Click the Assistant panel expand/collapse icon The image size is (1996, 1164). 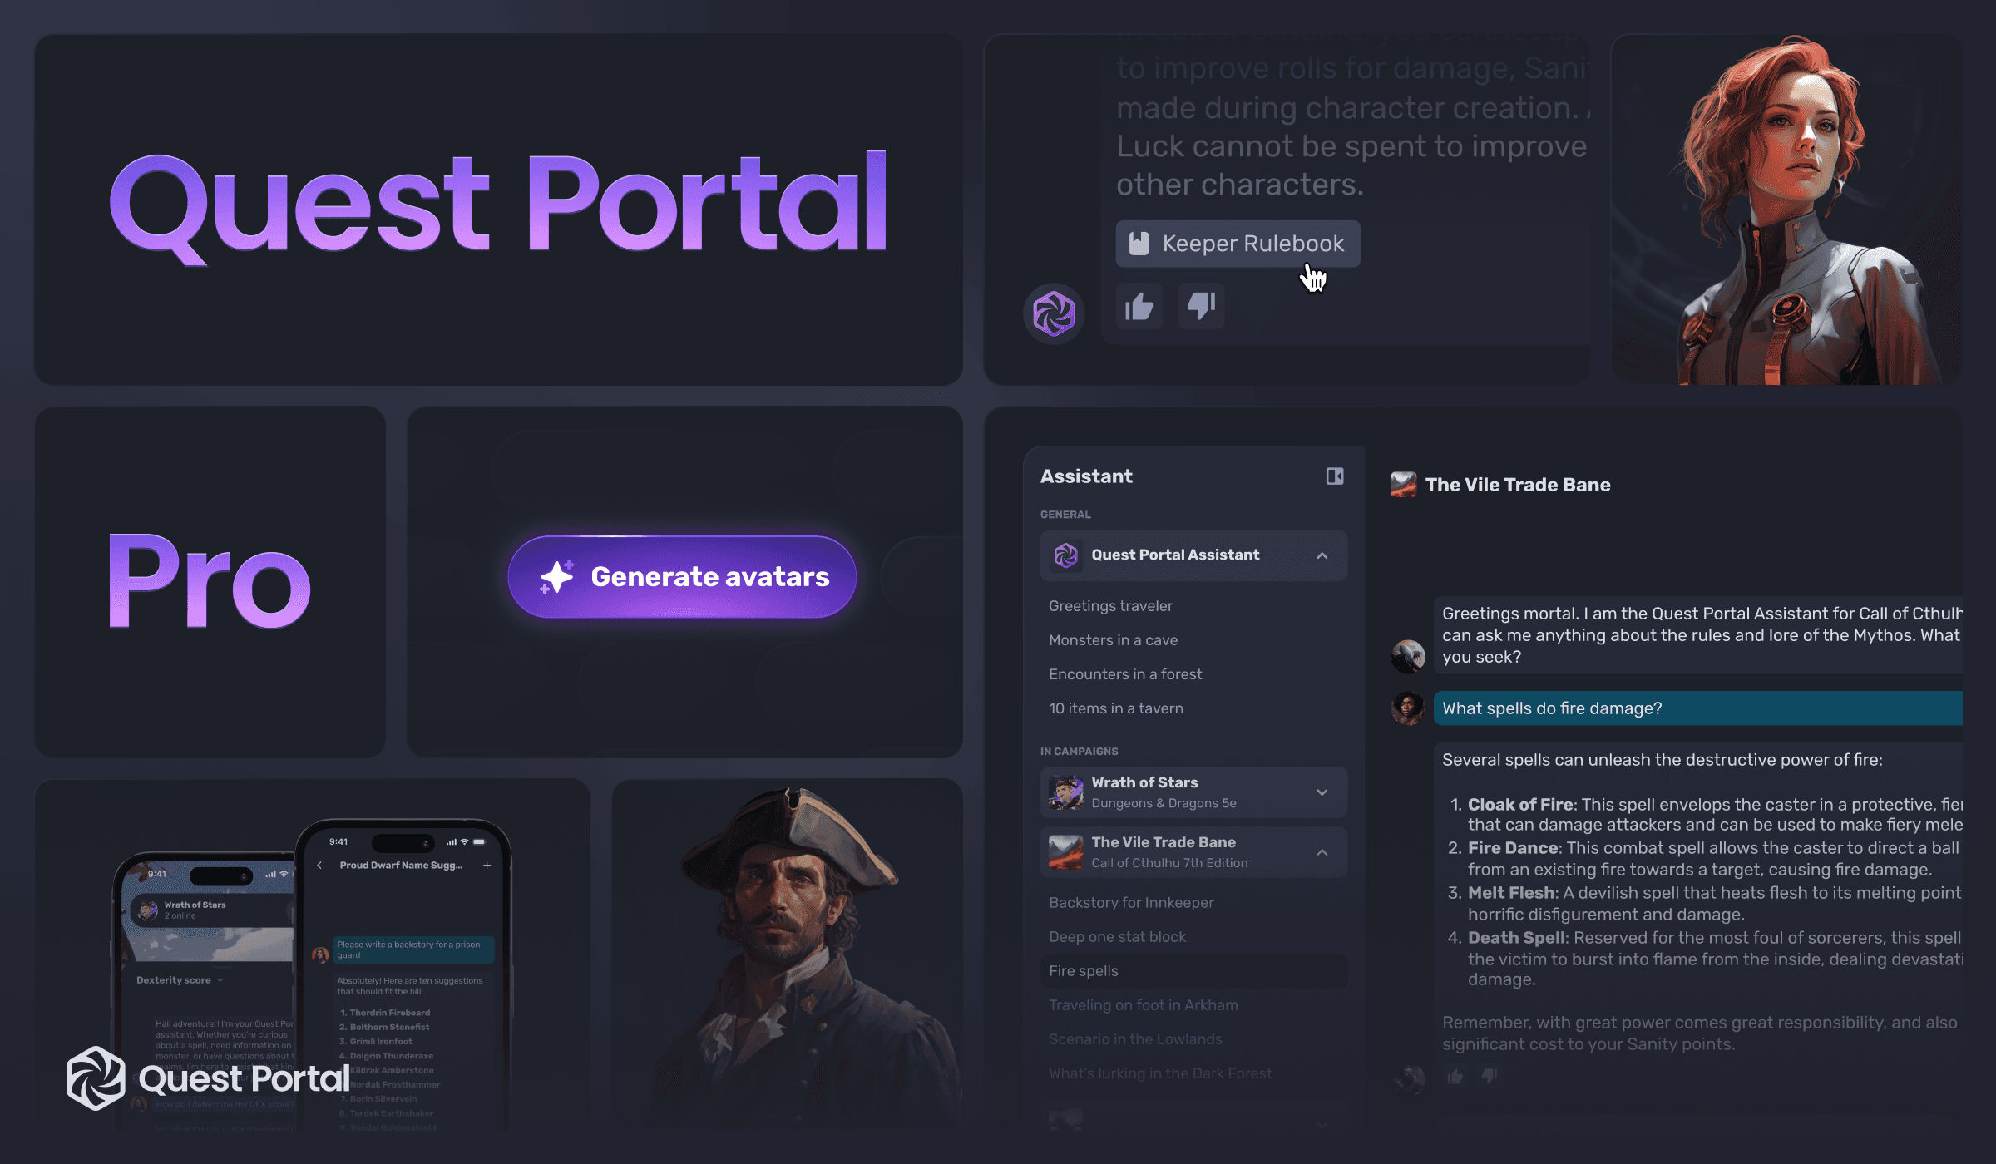1333,476
